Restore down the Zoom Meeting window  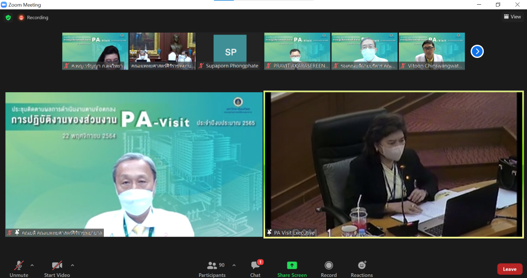(498, 4)
